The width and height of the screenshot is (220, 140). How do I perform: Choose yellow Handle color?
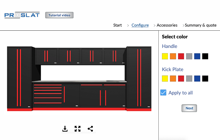click(x=165, y=56)
